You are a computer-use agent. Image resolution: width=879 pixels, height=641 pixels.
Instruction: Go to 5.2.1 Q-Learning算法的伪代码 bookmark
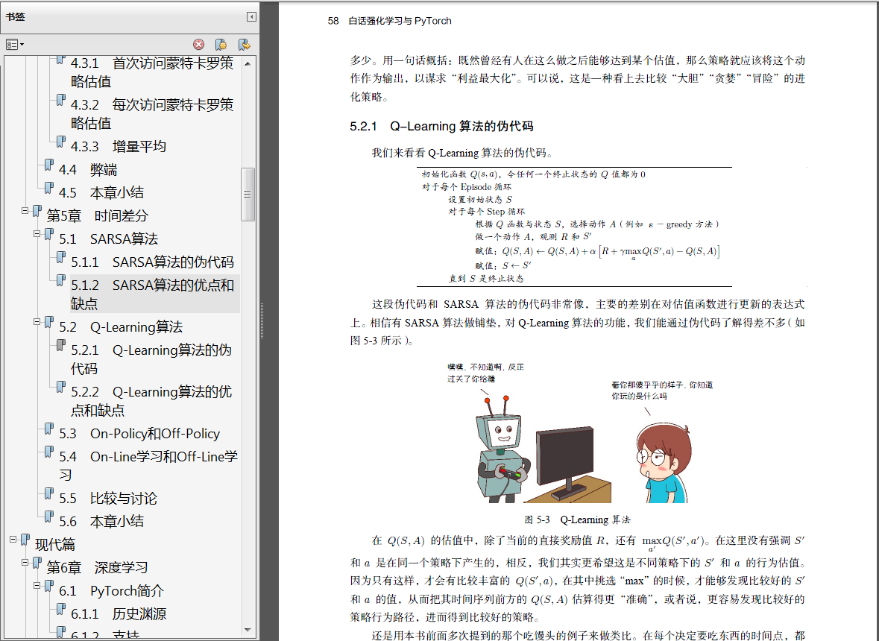coord(151,359)
